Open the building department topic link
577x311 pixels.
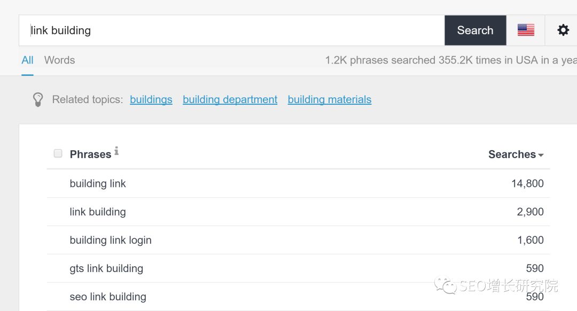[x=230, y=99]
